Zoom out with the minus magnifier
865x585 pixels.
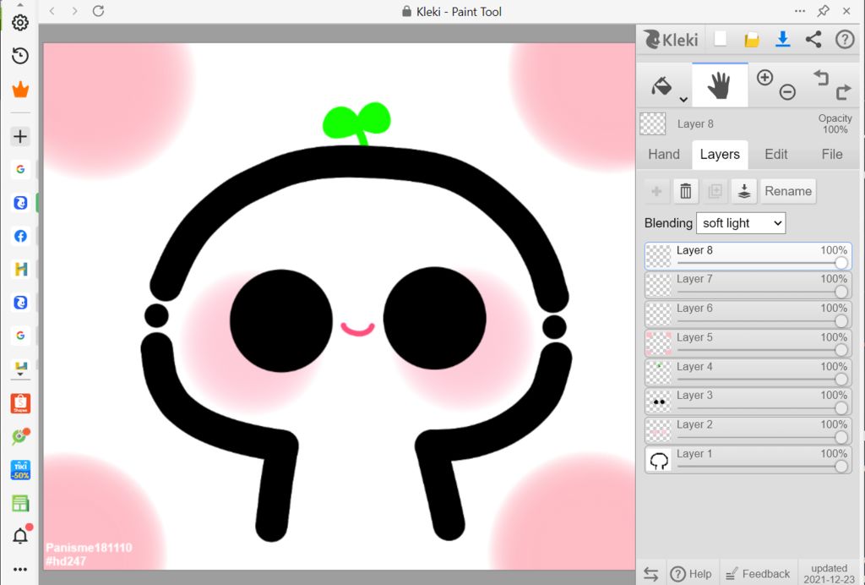787,92
